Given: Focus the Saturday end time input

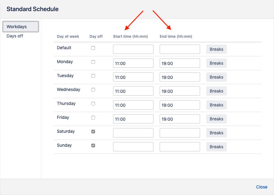Looking at the screenshot, I should coord(180,133).
